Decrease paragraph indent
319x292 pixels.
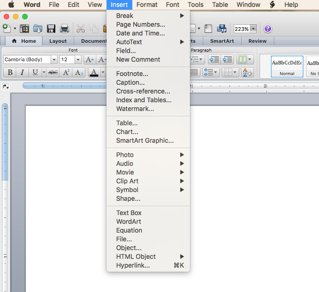point(214,59)
